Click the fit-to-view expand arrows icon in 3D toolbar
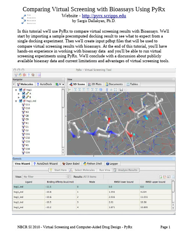Image resolution: width=188 pixels, height=247 pixels. [x=115, y=90]
